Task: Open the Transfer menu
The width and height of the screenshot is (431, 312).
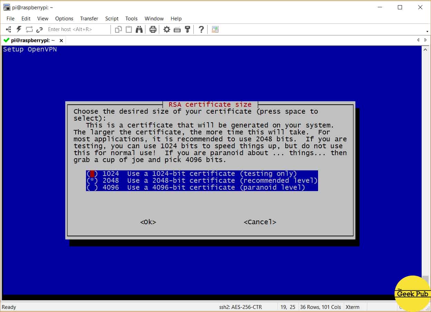Action: [x=89, y=19]
